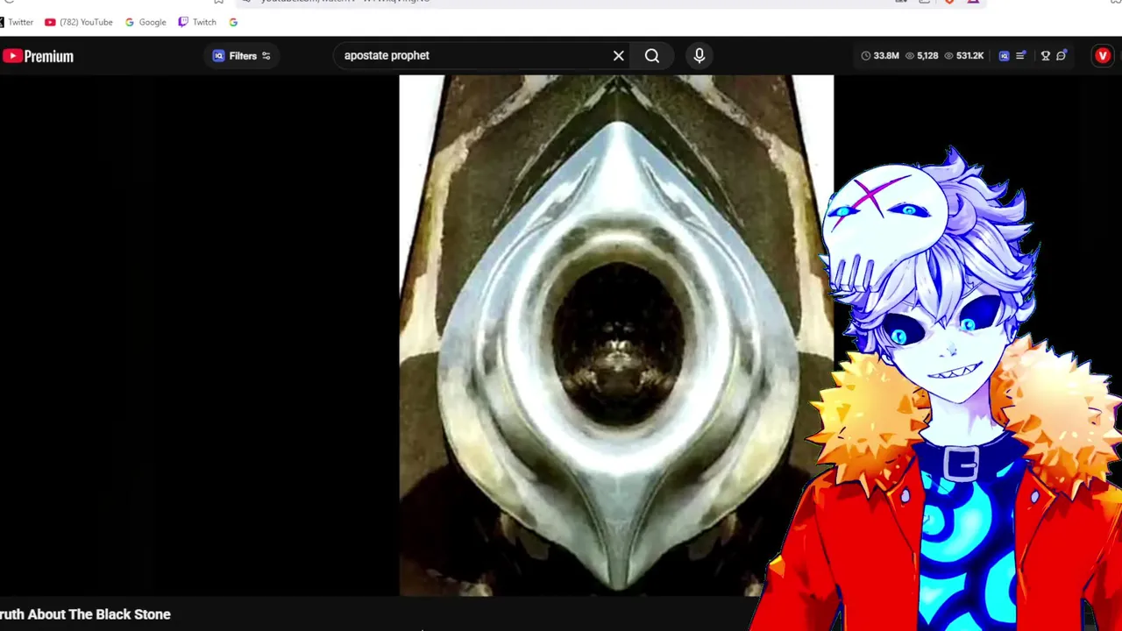Clear the search text with X
The image size is (1122, 631).
[x=619, y=55]
